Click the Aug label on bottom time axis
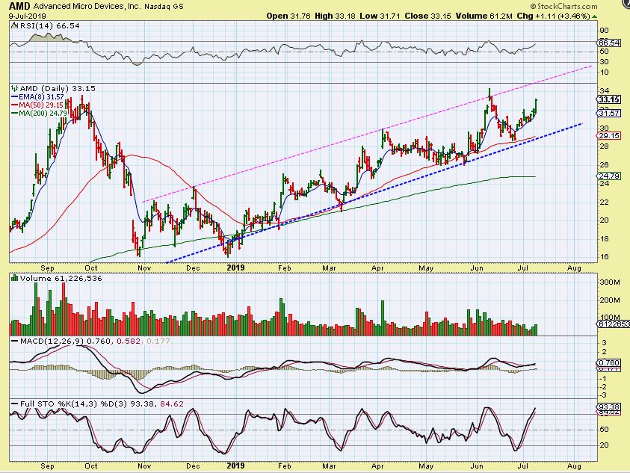The width and height of the screenshot is (630, 473). tap(574, 466)
